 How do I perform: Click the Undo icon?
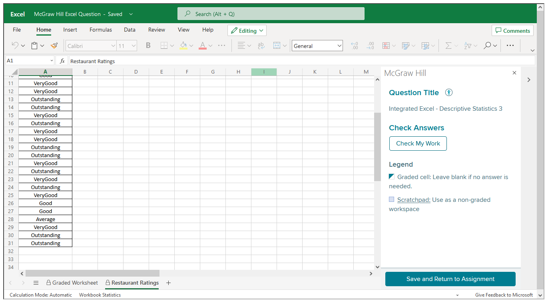coord(15,46)
